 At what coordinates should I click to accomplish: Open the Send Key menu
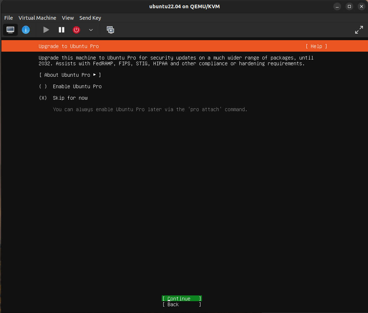point(90,18)
